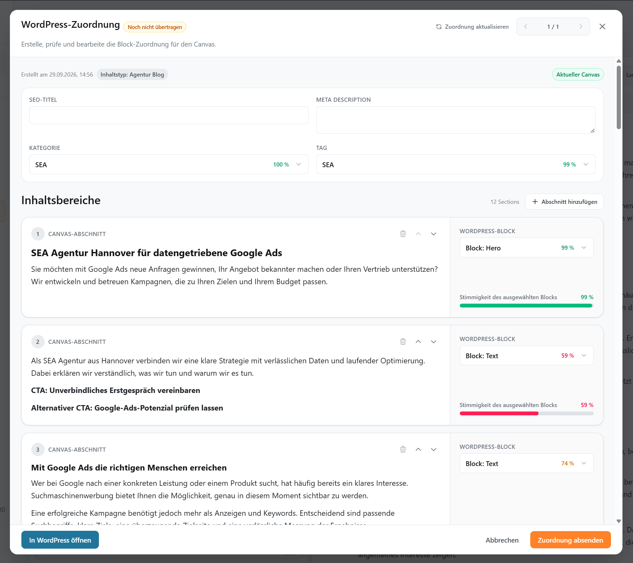Image resolution: width=633 pixels, height=563 pixels.
Task: Submit with Zuordnung absenden button
Action: click(x=570, y=540)
